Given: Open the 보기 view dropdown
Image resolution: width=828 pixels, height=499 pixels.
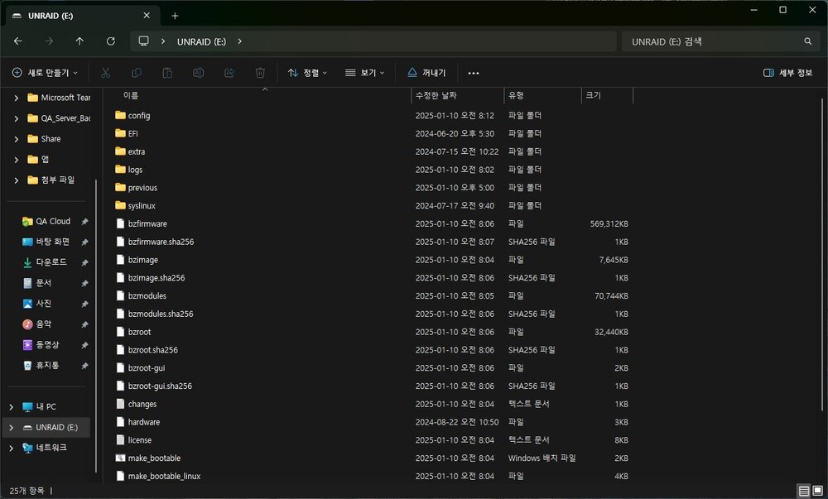Looking at the screenshot, I should (x=364, y=73).
